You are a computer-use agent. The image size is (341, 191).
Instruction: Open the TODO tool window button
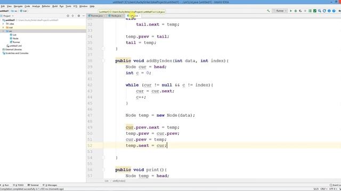[x=19, y=185]
